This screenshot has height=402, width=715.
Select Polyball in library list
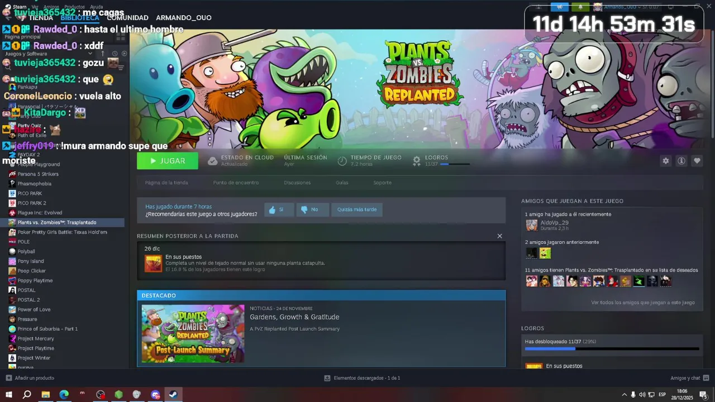pyautogui.click(x=26, y=252)
